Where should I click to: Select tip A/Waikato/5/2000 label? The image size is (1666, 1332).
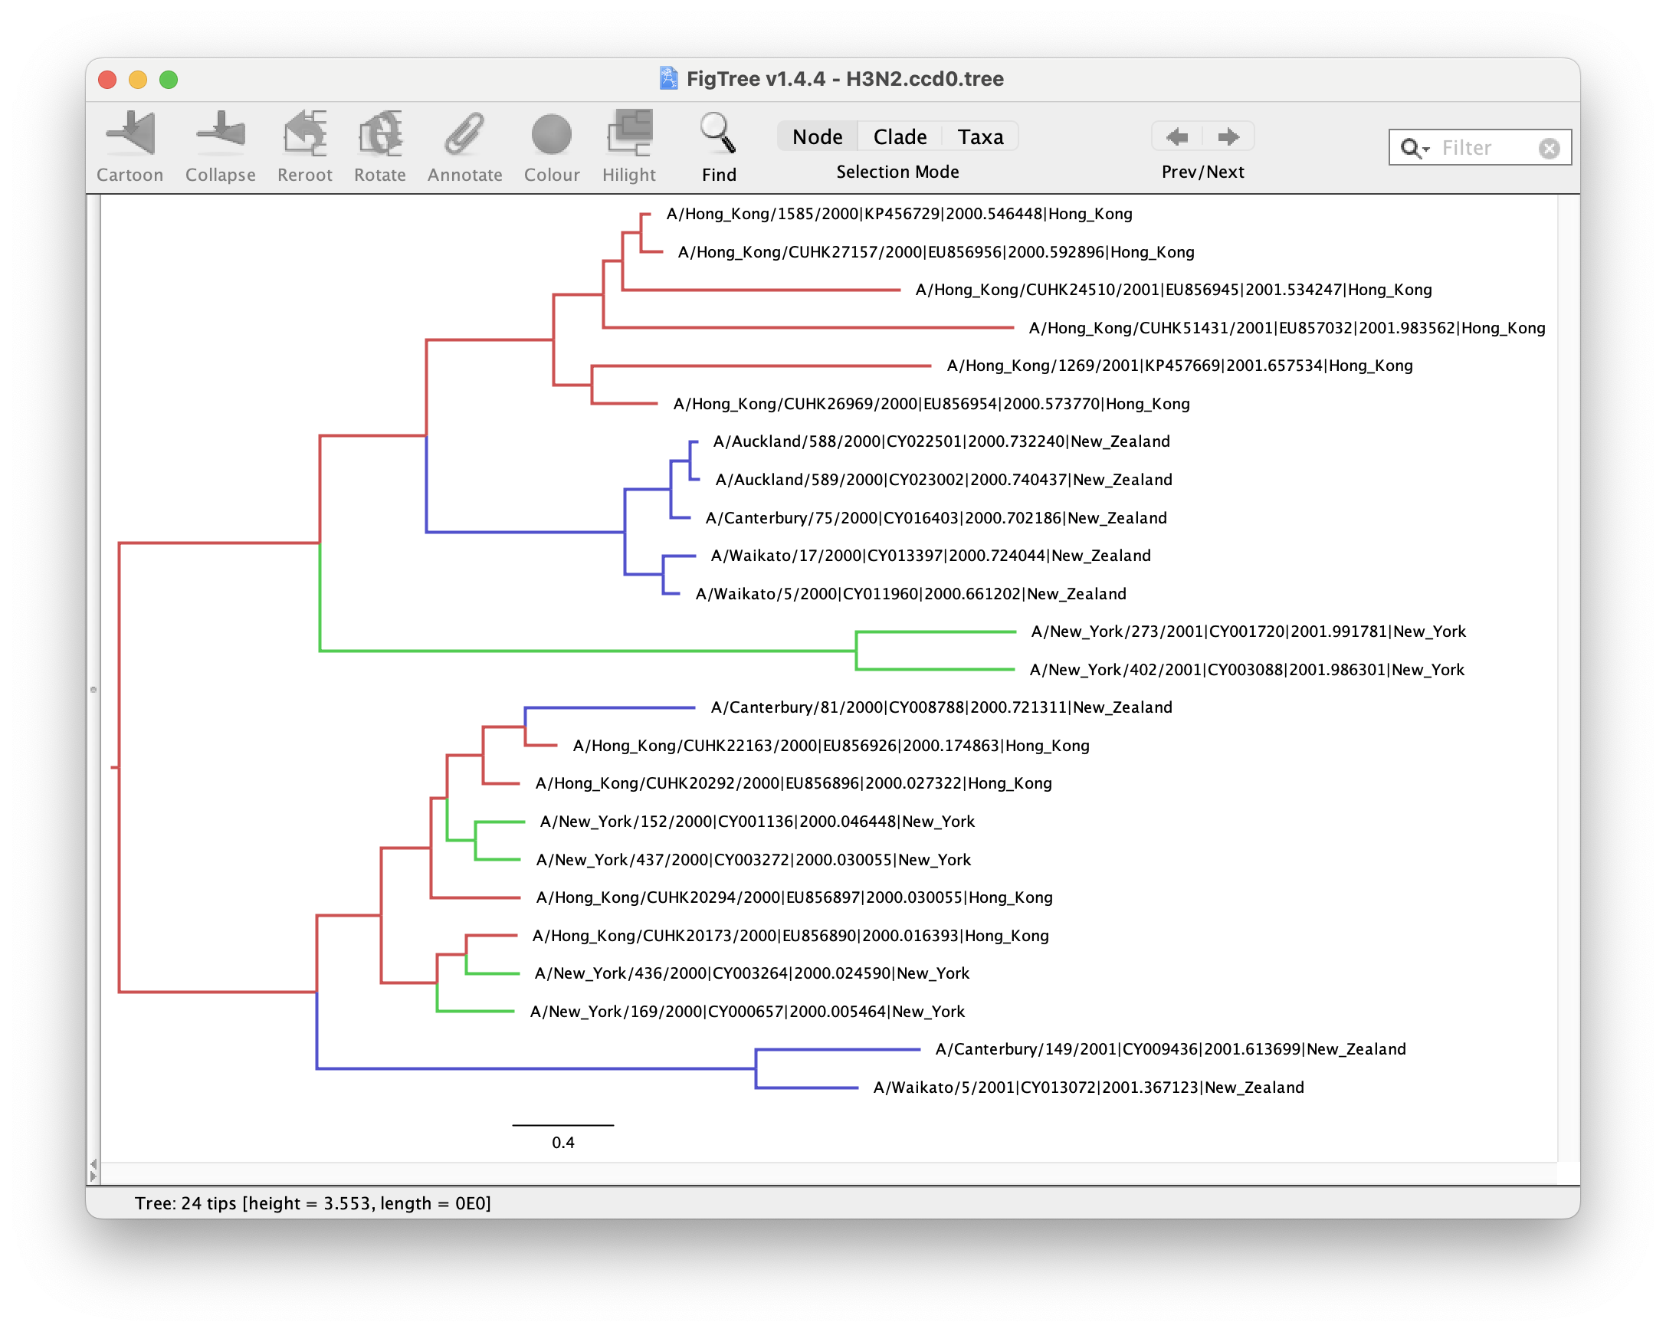910,593
